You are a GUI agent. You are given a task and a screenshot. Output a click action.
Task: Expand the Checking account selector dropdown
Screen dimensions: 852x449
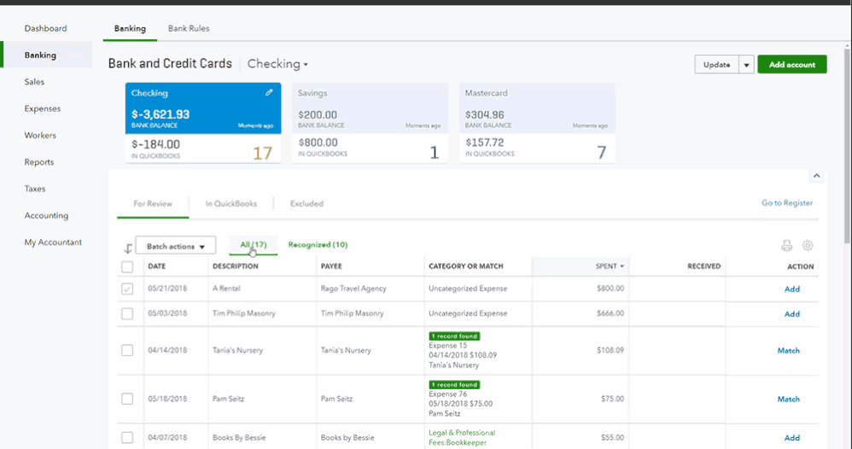277,64
